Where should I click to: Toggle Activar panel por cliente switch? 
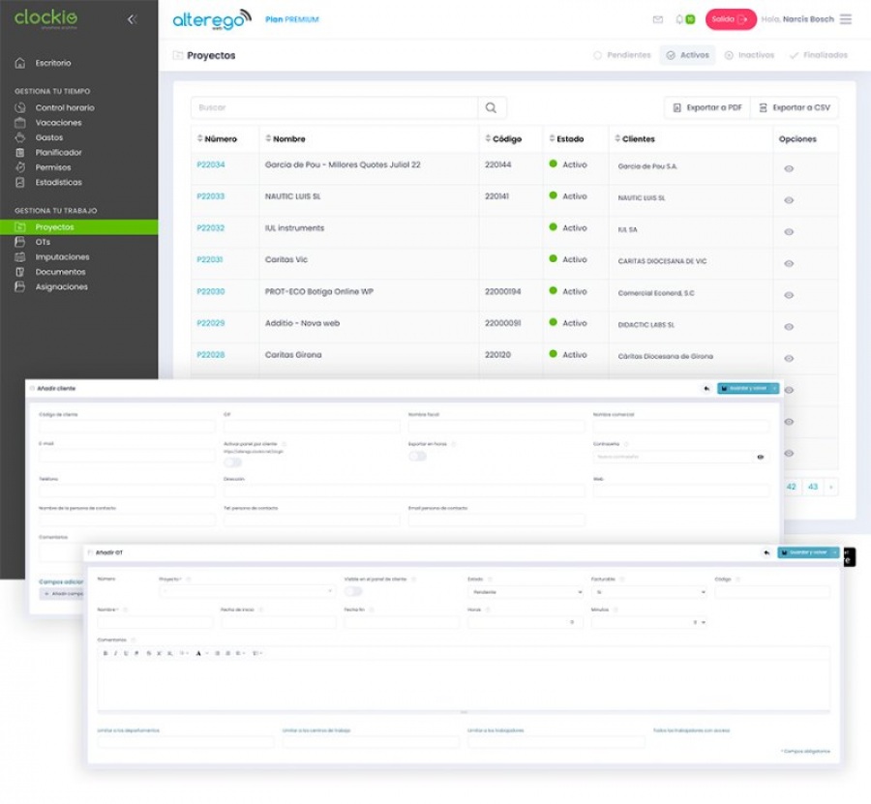point(232,462)
